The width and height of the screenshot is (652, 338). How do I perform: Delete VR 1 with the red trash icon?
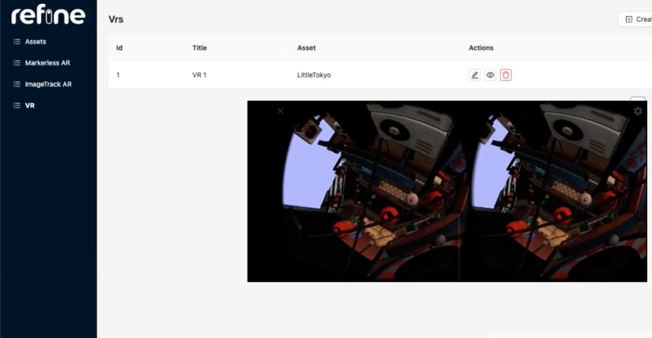tap(506, 75)
